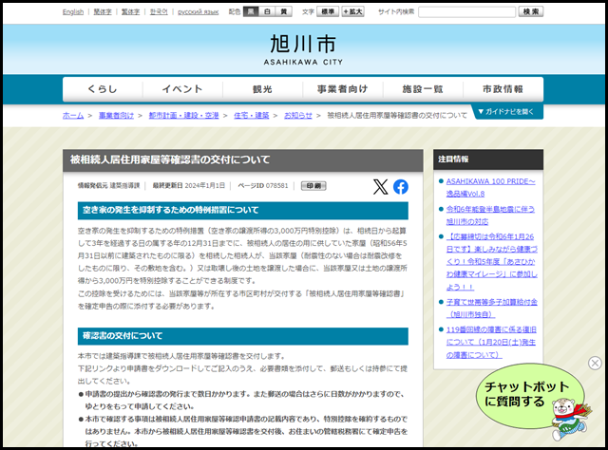Open the くらし navigation tab
Screen dimensions: 608x450
pyautogui.click(x=104, y=89)
